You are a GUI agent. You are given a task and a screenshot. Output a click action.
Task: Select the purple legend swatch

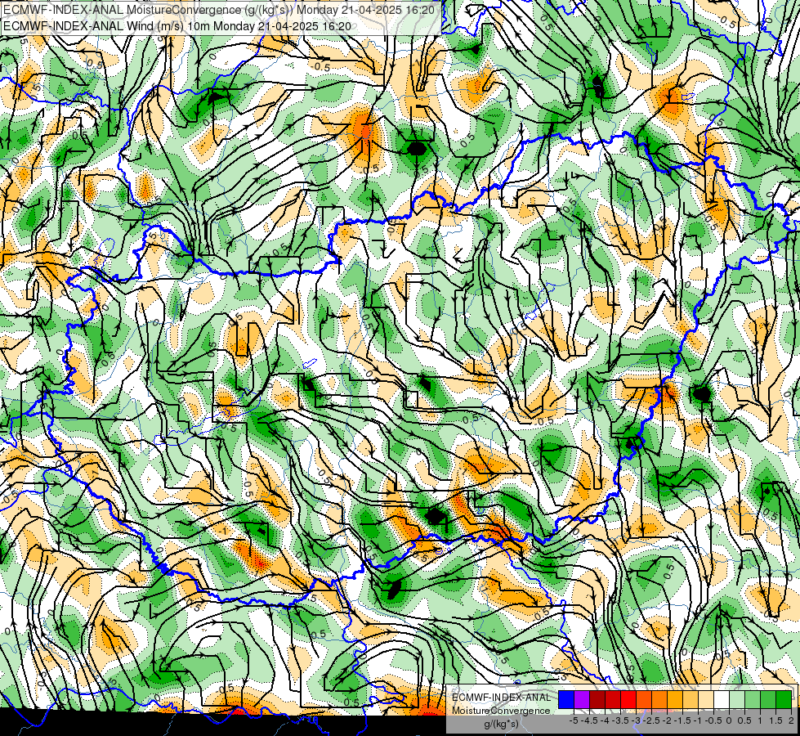pos(582,700)
